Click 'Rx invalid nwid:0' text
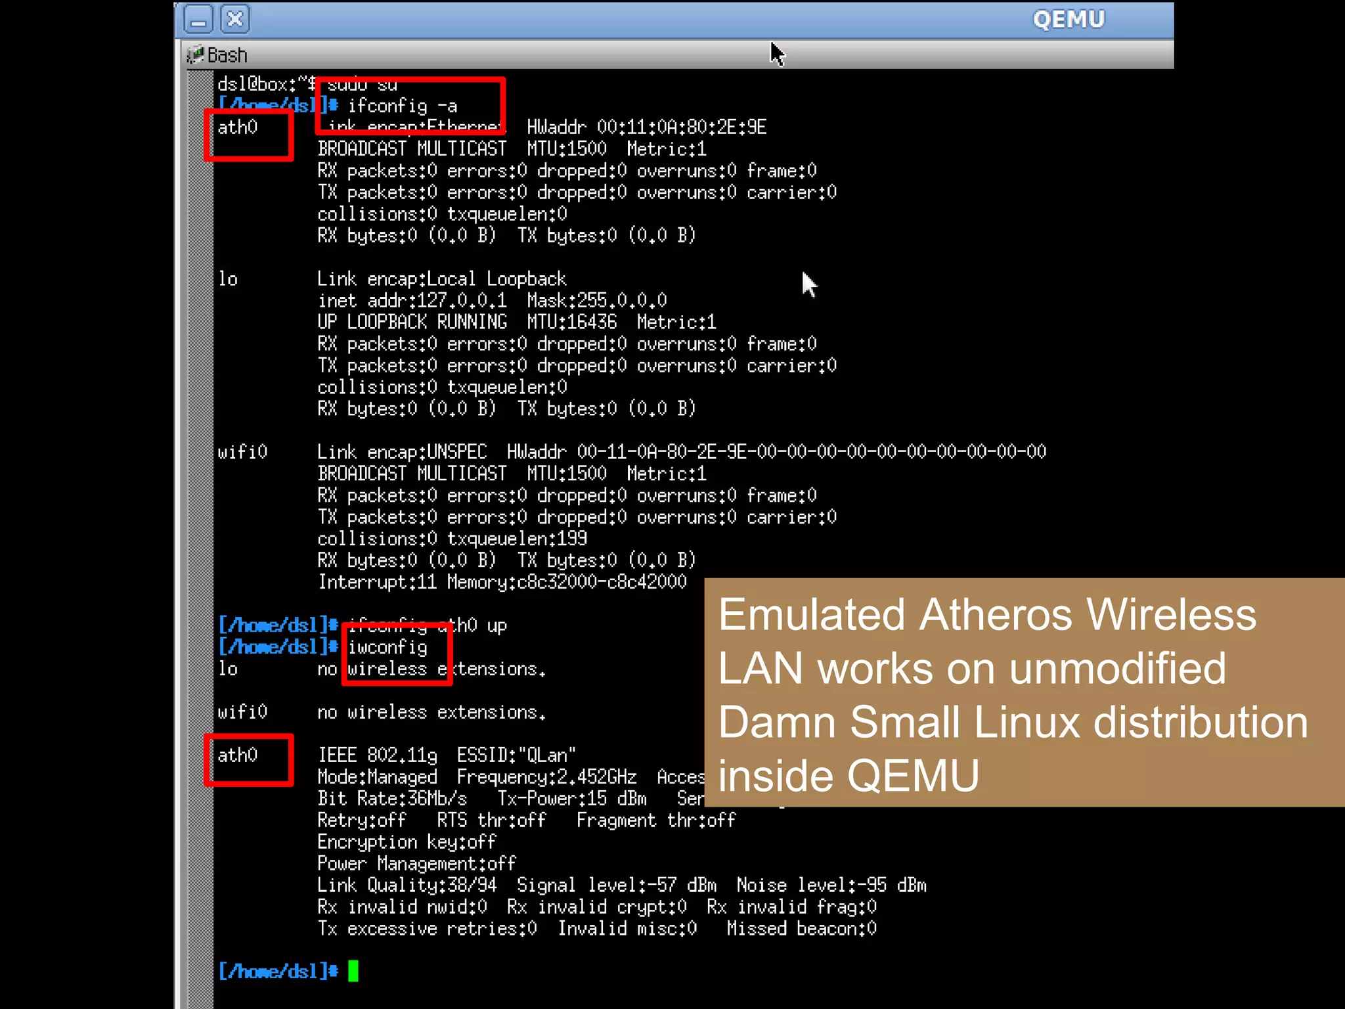This screenshot has height=1009, width=1345. tap(403, 907)
